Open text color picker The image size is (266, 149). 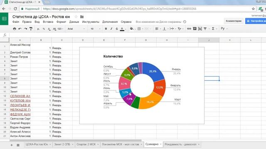[122, 29]
